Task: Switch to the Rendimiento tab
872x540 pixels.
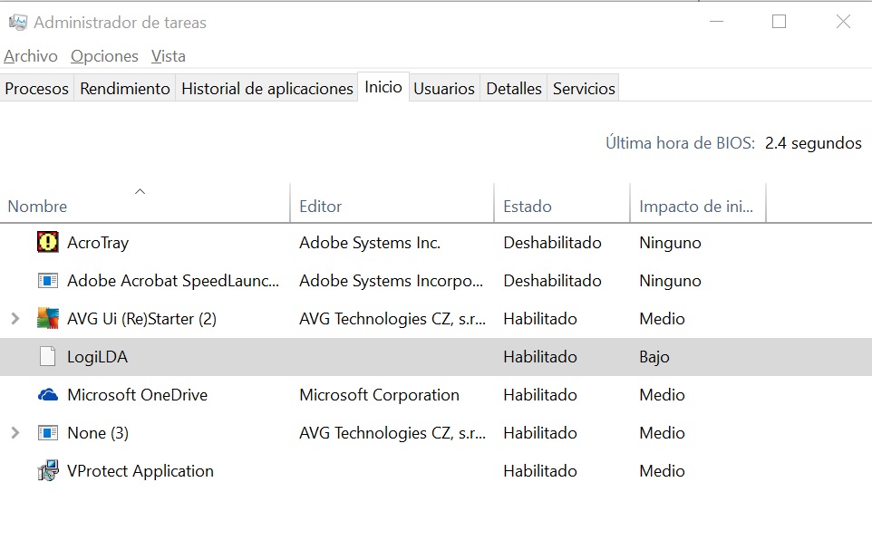Action: [x=125, y=89]
